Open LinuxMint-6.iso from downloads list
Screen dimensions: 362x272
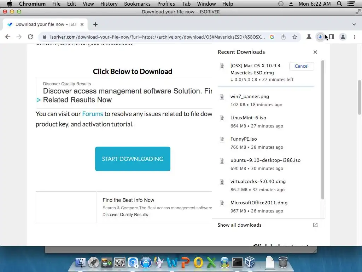click(x=266, y=122)
